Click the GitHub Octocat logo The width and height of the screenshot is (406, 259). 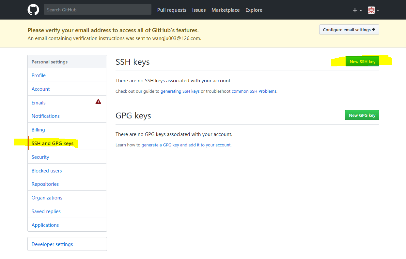point(33,10)
